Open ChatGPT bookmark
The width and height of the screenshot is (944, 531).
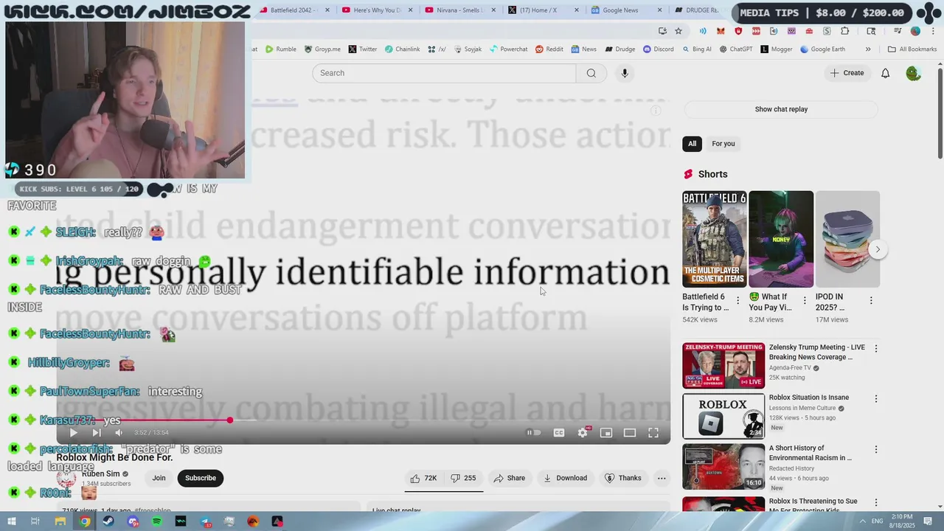click(x=736, y=49)
